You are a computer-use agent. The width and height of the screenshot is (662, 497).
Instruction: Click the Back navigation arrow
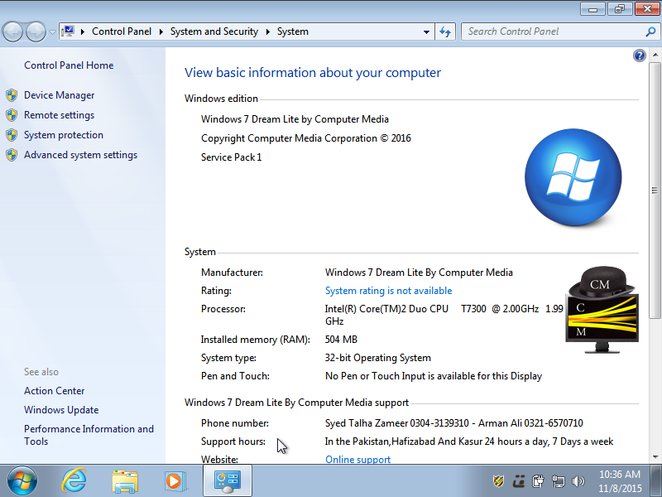pos(12,31)
